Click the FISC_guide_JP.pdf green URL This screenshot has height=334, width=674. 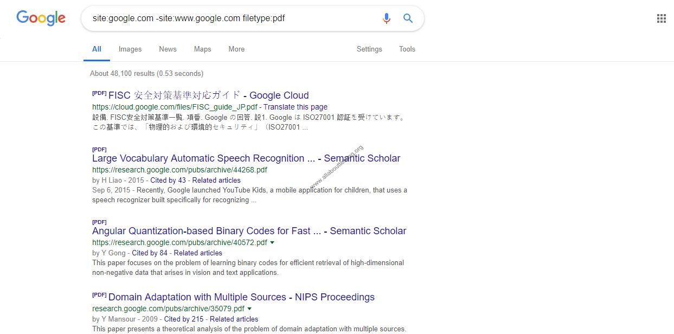point(175,107)
